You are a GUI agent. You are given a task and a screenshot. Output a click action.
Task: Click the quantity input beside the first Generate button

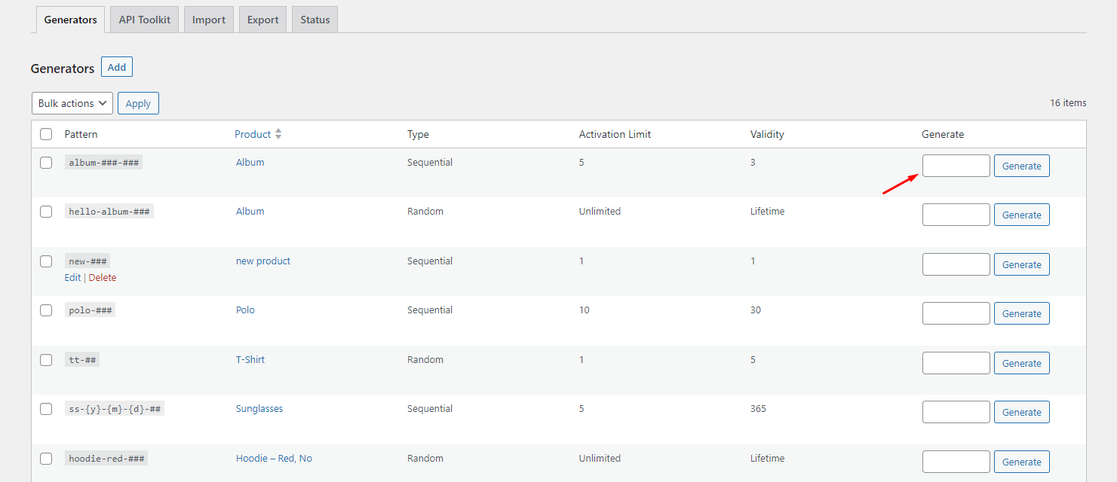click(956, 165)
